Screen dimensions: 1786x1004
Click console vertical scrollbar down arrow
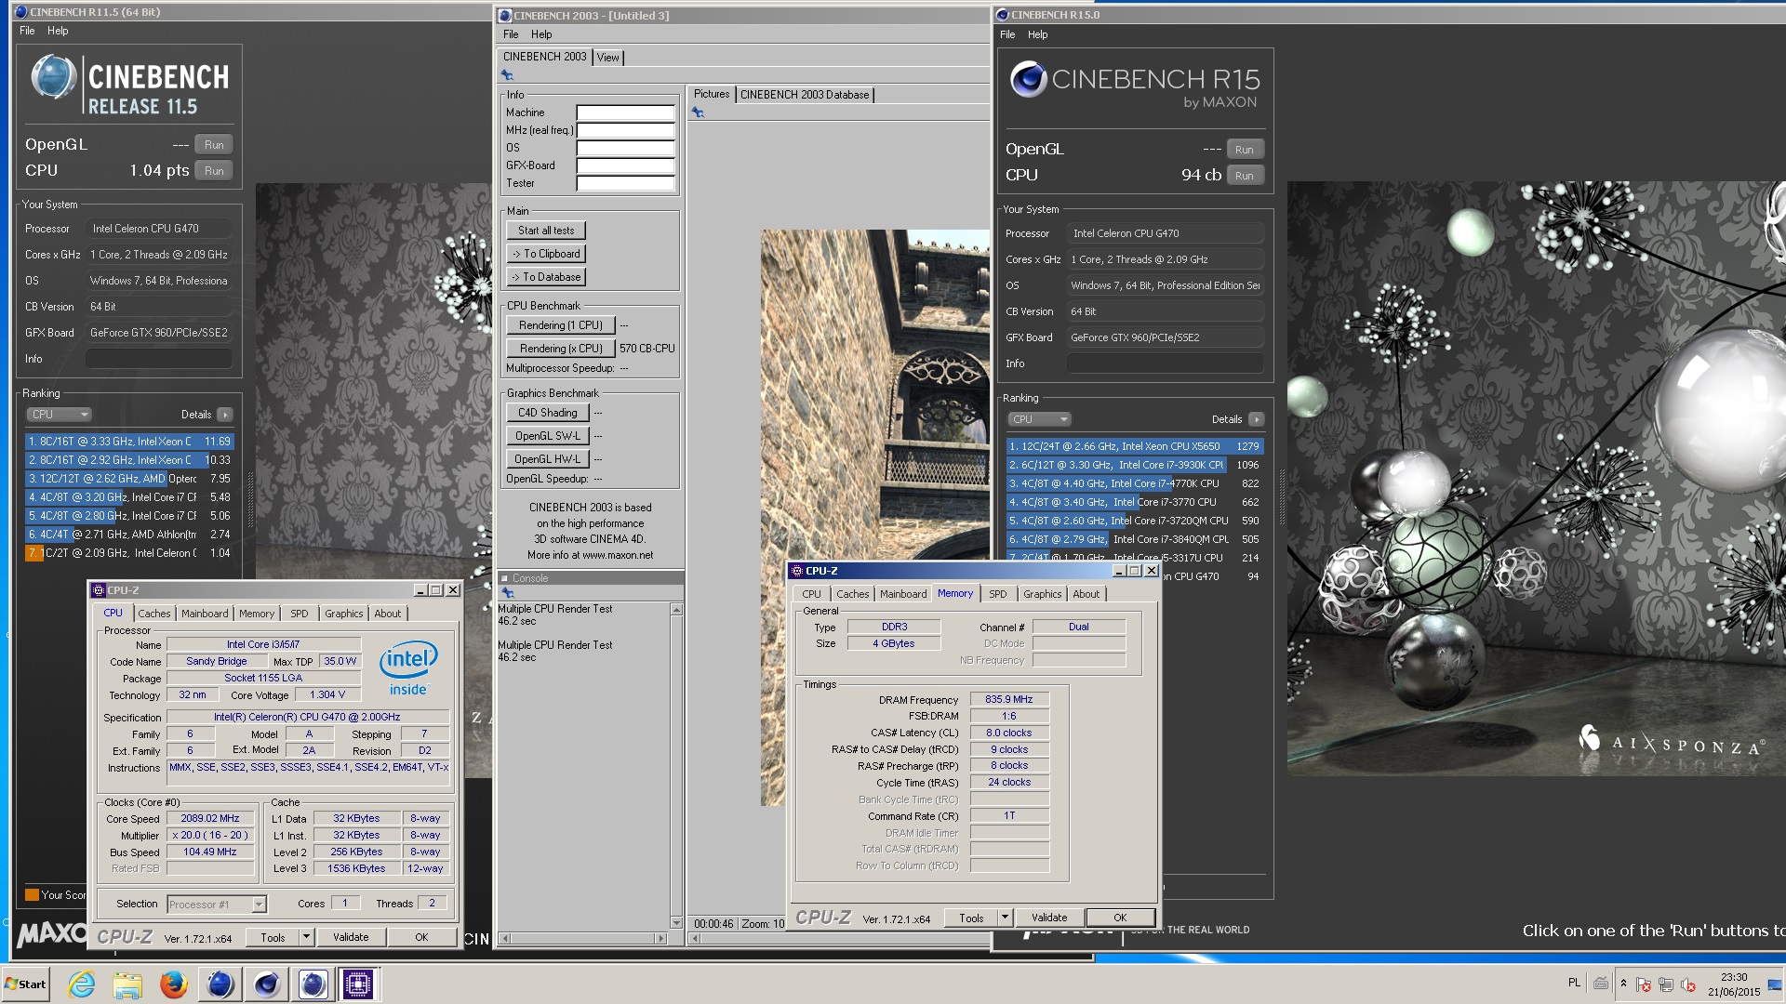point(676,923)
